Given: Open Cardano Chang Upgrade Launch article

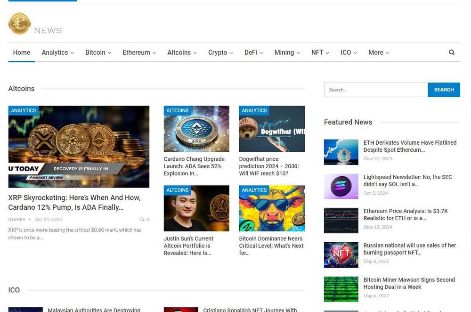Looking at the screenshot, I should [194, 166].
